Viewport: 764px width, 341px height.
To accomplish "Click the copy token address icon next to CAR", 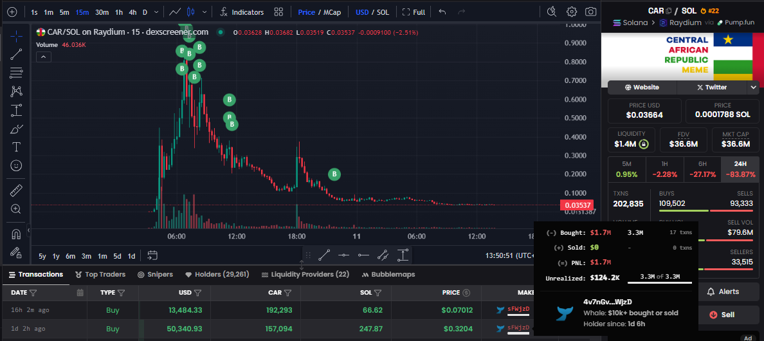I will pos(669,11).
